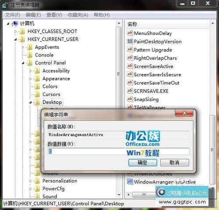Select the SnapSizing value name
The height and width of the screenshot is (210, 219).
(x=146, y=99)
